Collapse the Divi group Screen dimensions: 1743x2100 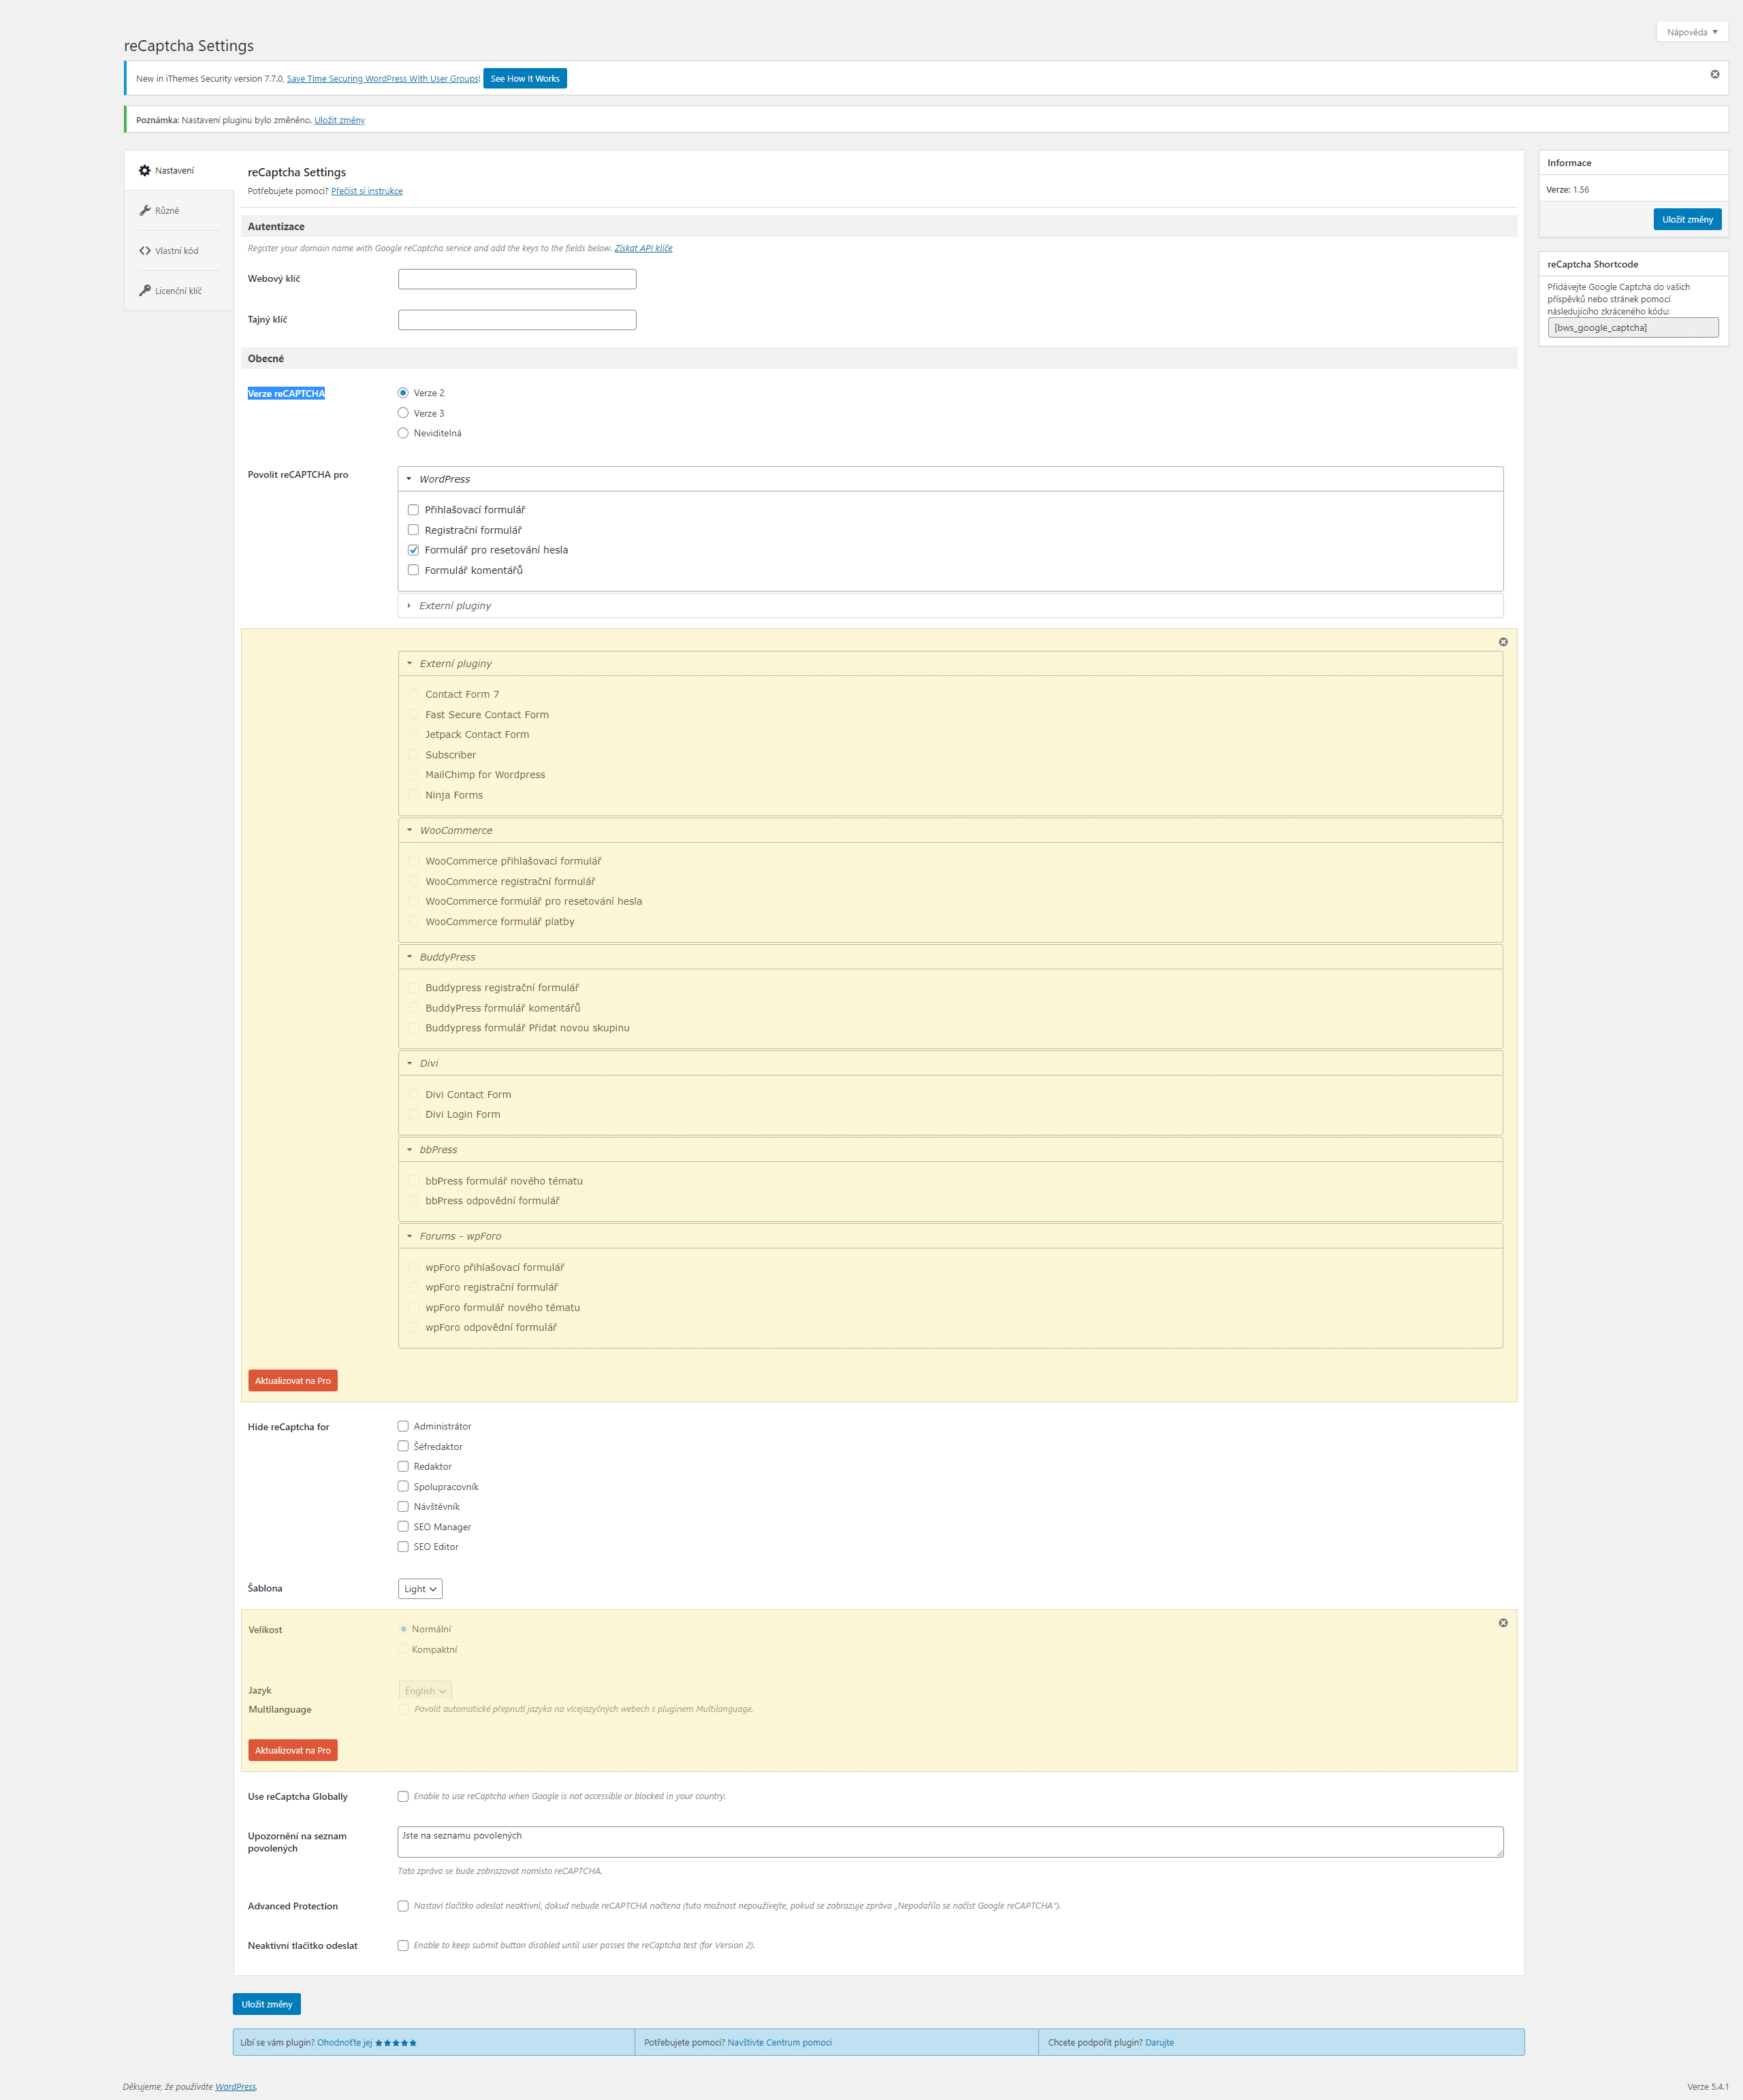(x=950, y=1064)
